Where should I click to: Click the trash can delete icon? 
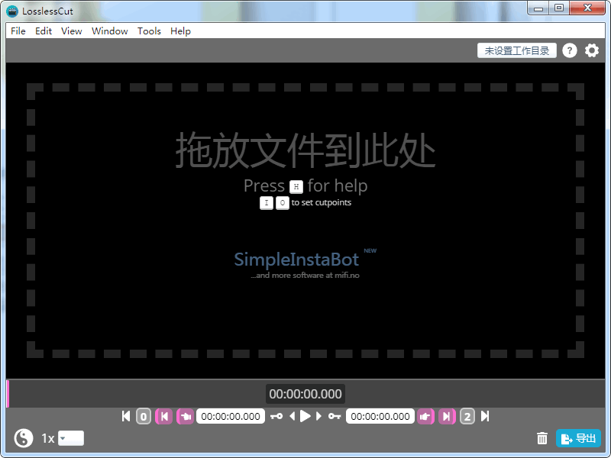pyautogui.click(x=542, y=438)
